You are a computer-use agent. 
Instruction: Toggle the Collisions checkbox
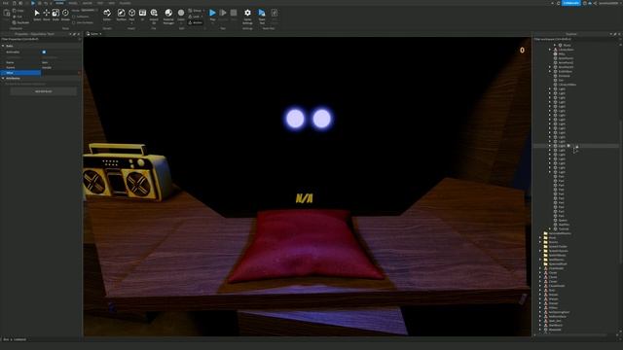point(74,17)
